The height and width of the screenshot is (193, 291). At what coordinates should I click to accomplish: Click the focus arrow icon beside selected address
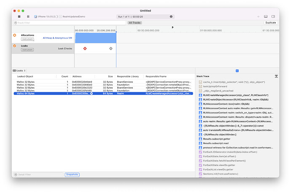pyautogui.click(x=92, y=93)
